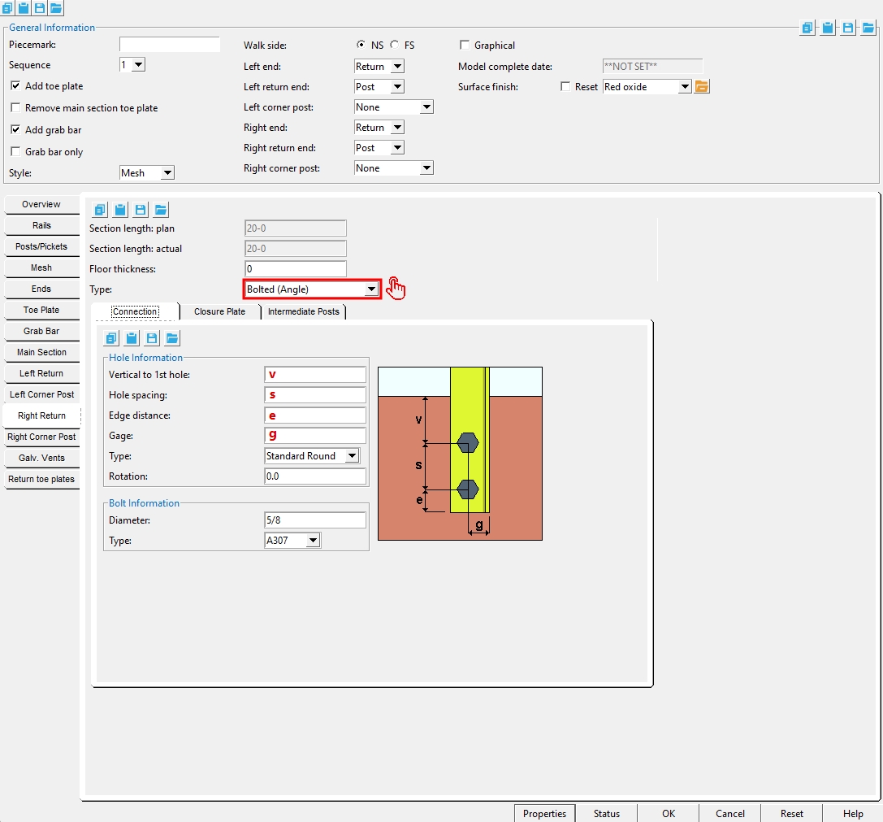This screenshot has height=822, width=883.
Task: Copy the Connection tab settings above Hole Information
Action: [x=111, y=338]
